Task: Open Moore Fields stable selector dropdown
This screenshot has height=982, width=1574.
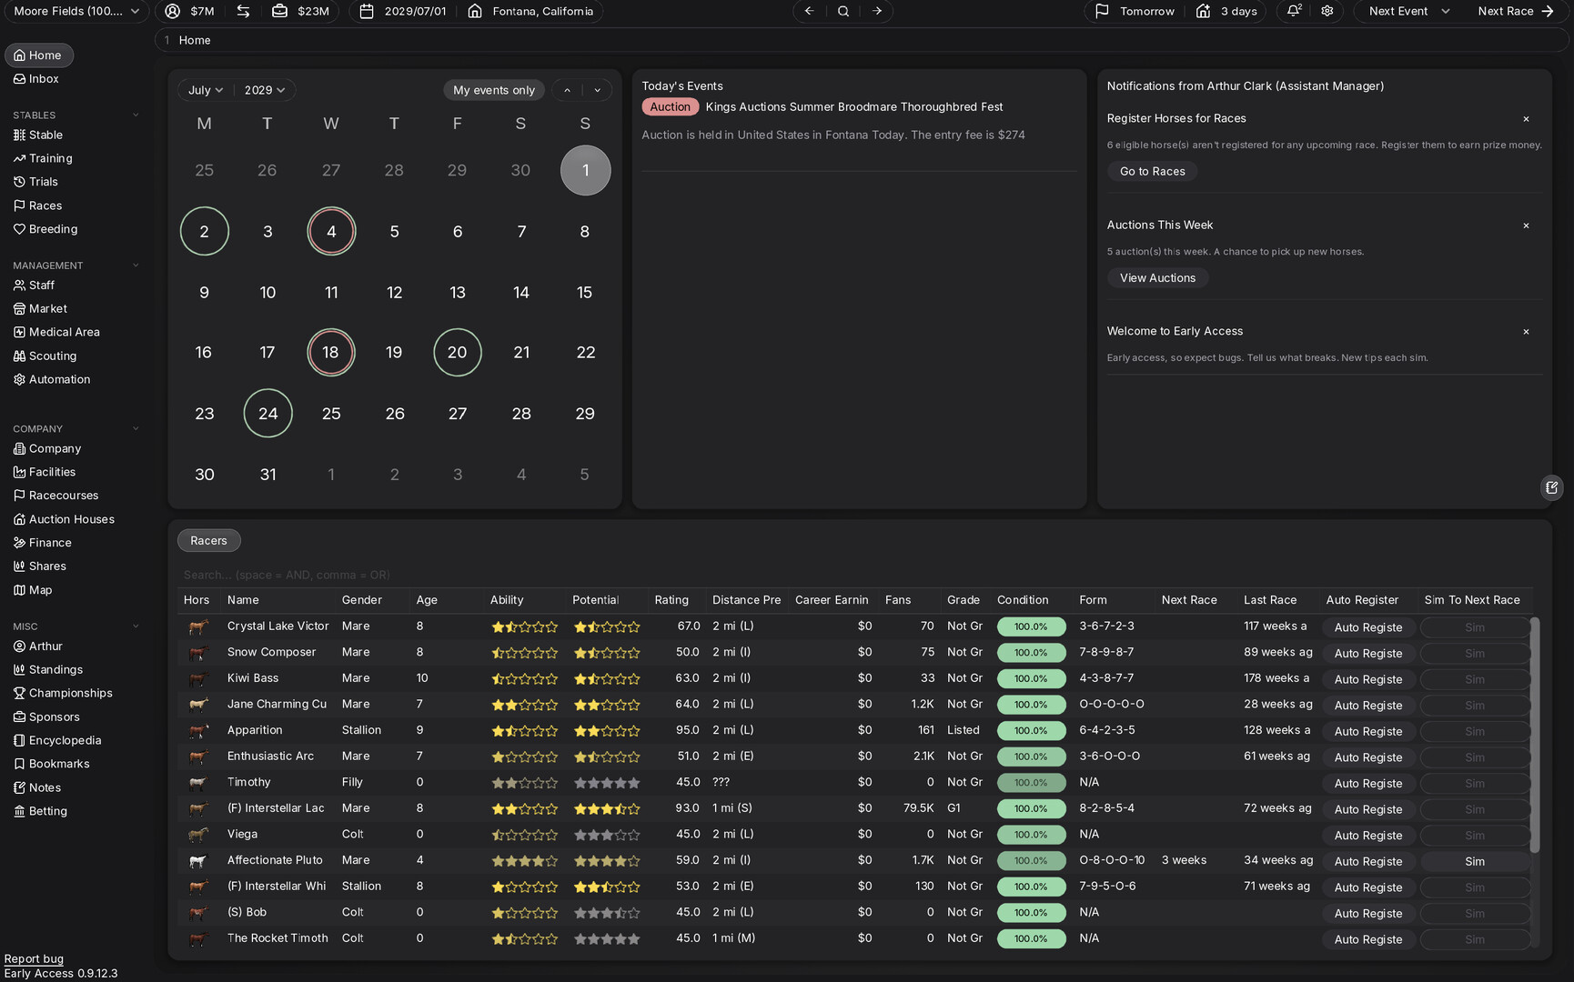Action: tap(76, 11)
